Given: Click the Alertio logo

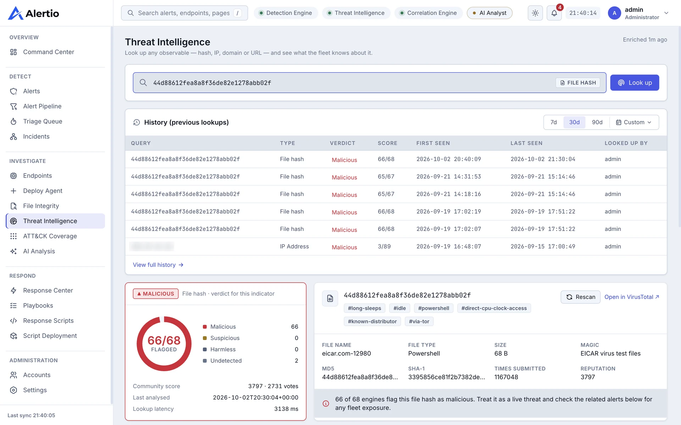Looking at the screenshot, I should pyautogui.click(x=33, y=13).
